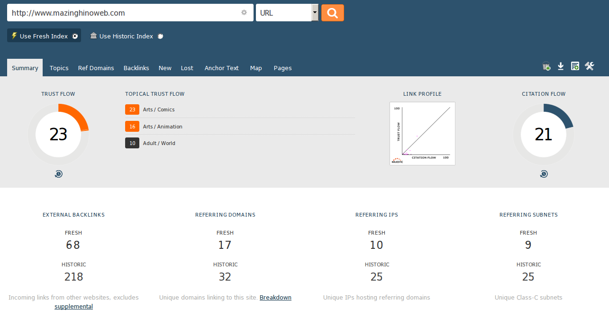Click the create report icon
The height and width of the screenshot is (328, 609).
[575, 66]
